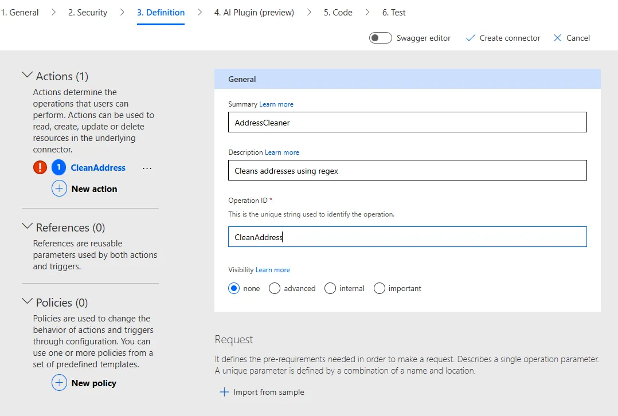
Task: Open Learn more link next to Summary
Action: tap(276, 104)
